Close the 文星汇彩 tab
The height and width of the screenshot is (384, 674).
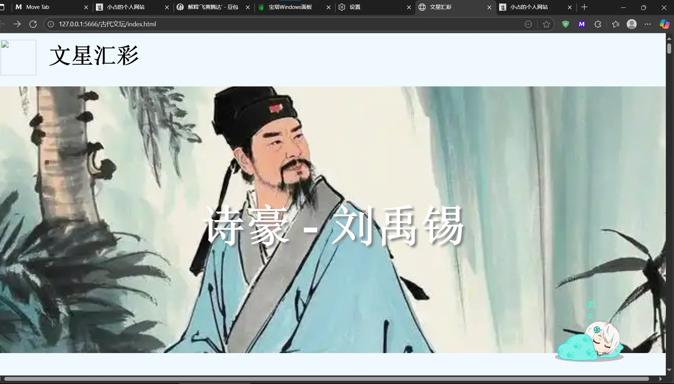489,7
